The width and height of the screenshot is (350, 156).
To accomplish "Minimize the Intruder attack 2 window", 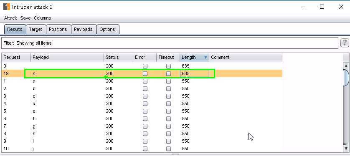I will [x=303, y=7].
